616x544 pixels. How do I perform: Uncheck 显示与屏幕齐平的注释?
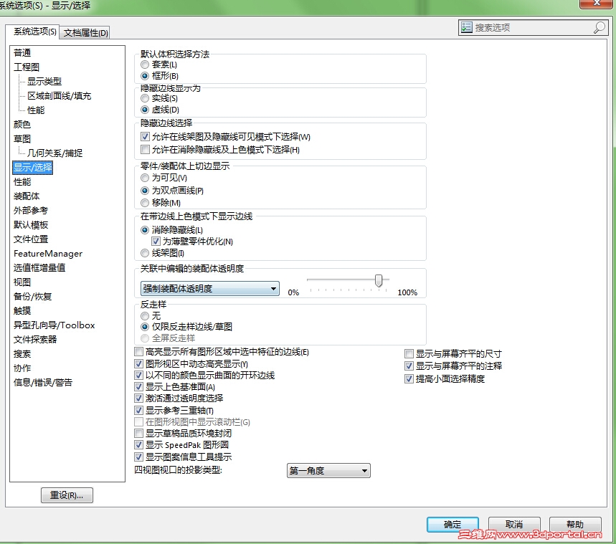[408, 366]
